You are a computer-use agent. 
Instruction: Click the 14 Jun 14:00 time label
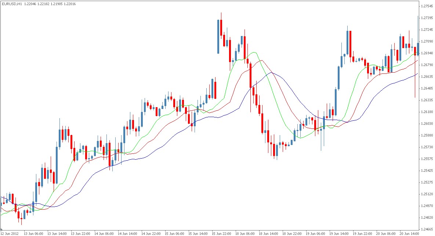click(128, 233)
